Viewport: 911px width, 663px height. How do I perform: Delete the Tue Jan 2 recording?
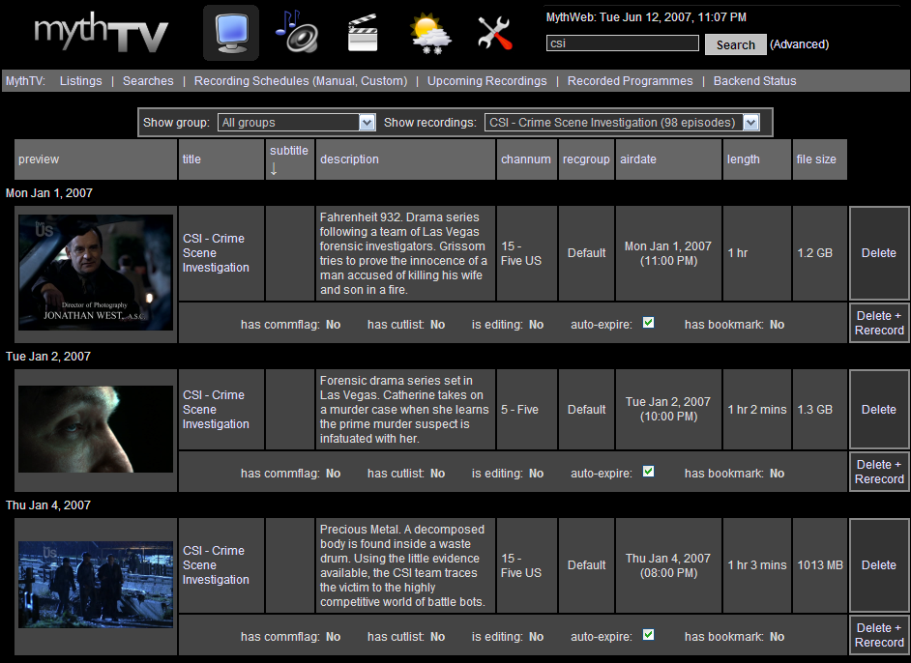pyautogui.click(x=879, y=409)
